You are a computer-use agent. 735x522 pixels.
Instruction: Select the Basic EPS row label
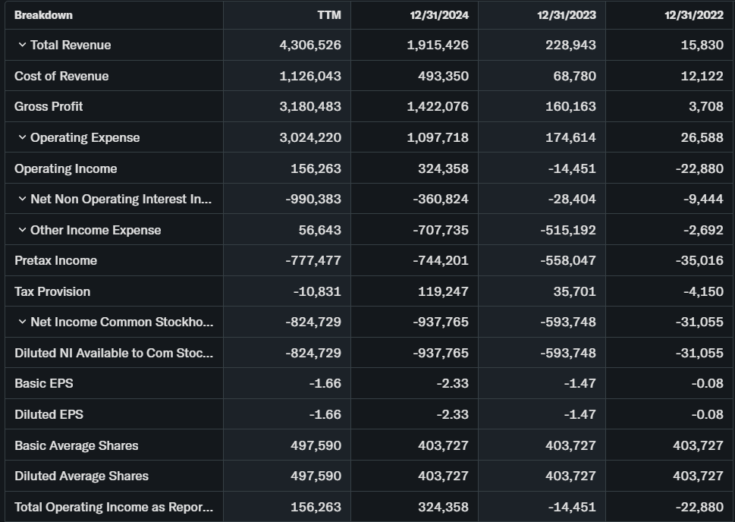pyautogui.click(x=44, y=384)
